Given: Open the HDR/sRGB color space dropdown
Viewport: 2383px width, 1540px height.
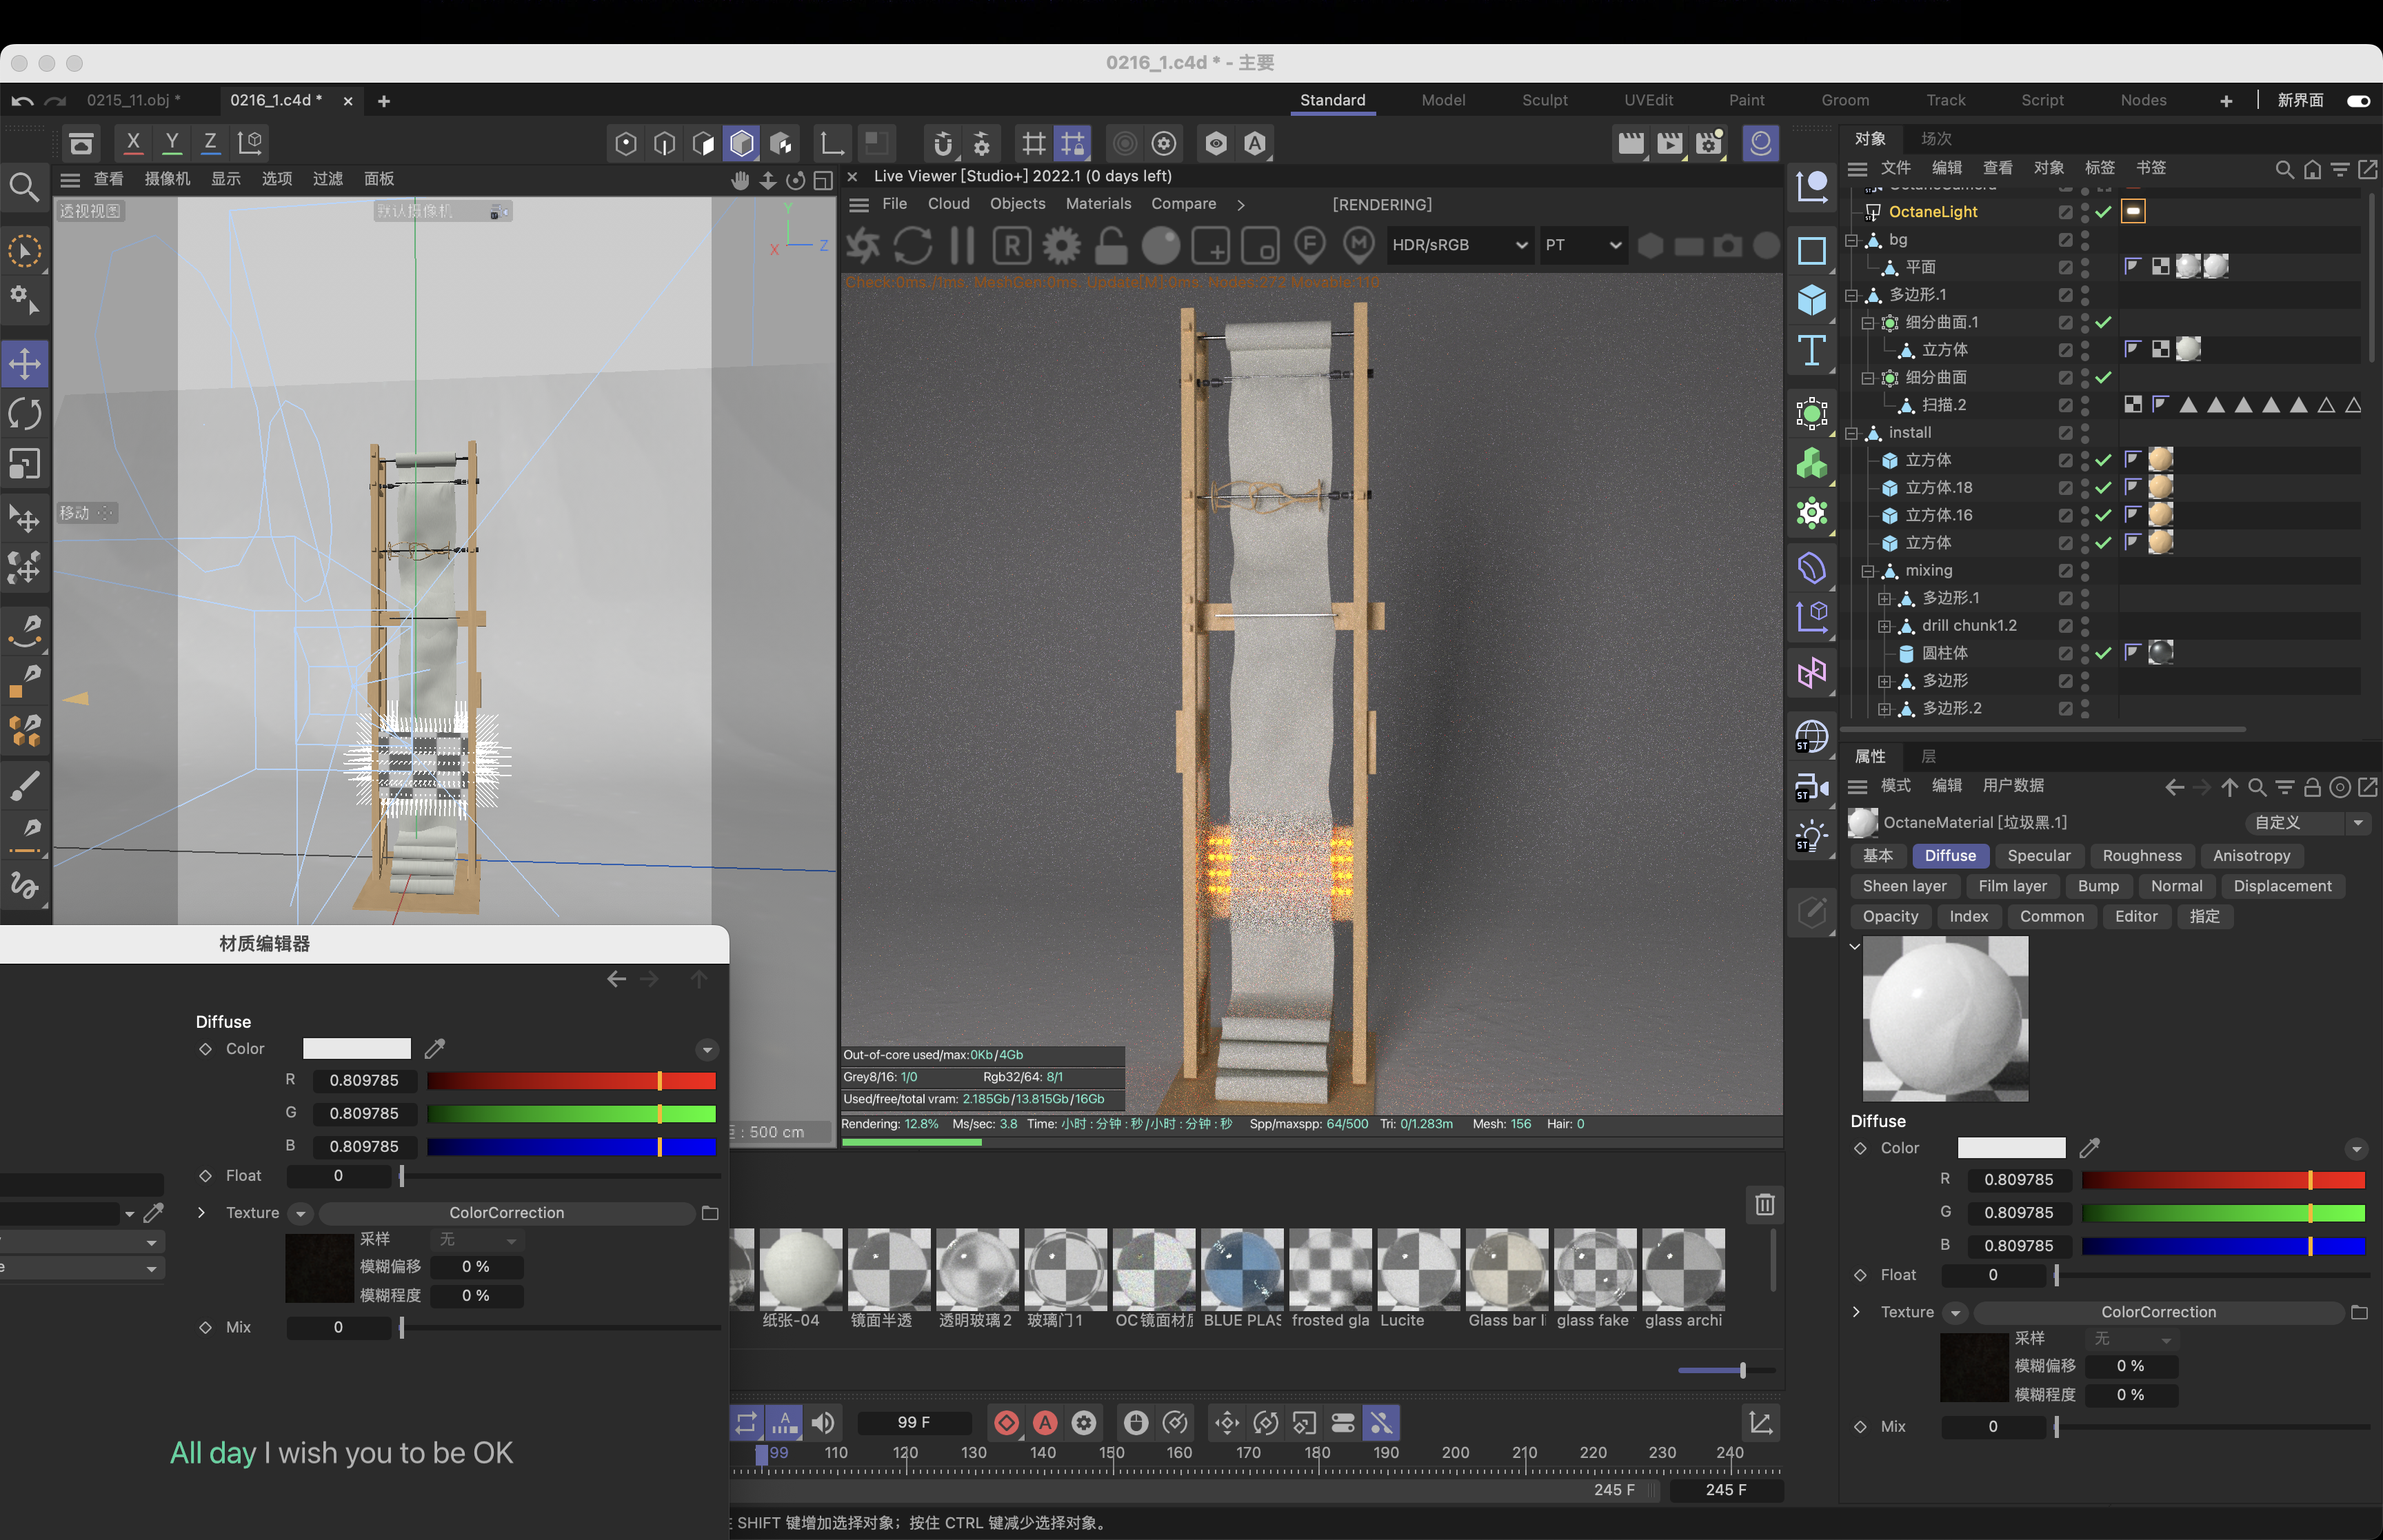Looking at the screenshot, I should [x=1459, y=245].
